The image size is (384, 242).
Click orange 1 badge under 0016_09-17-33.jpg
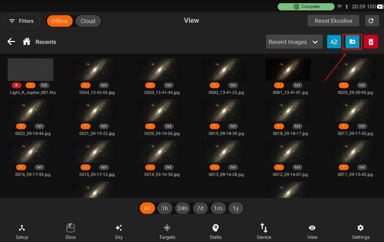click(21, 167)
